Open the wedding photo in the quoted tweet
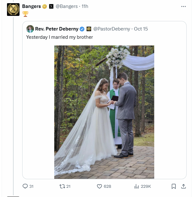This screenshot has height=197, width=192. coord(104,112)
